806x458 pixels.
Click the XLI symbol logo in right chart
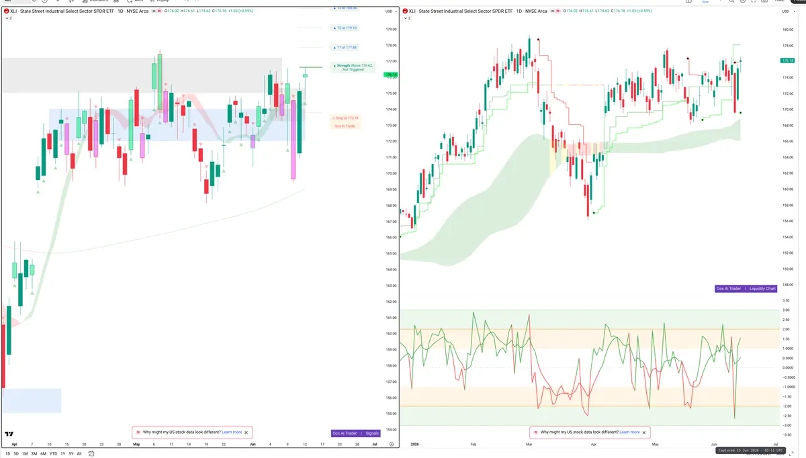pyautogui.click(x=406, y=11)
